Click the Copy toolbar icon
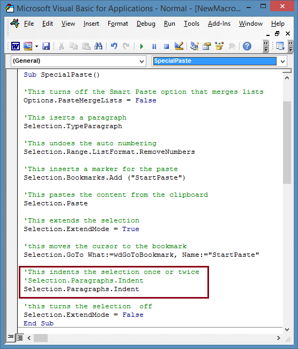 (x=73, y=46)
